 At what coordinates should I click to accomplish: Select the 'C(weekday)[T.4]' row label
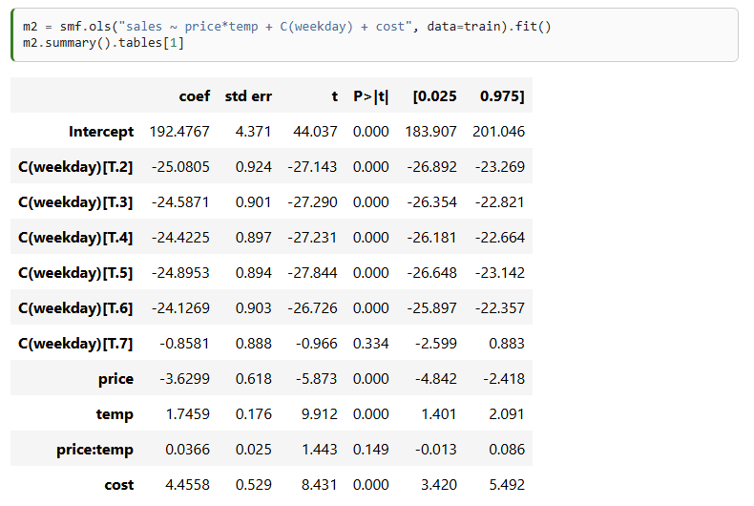(75, 238)
